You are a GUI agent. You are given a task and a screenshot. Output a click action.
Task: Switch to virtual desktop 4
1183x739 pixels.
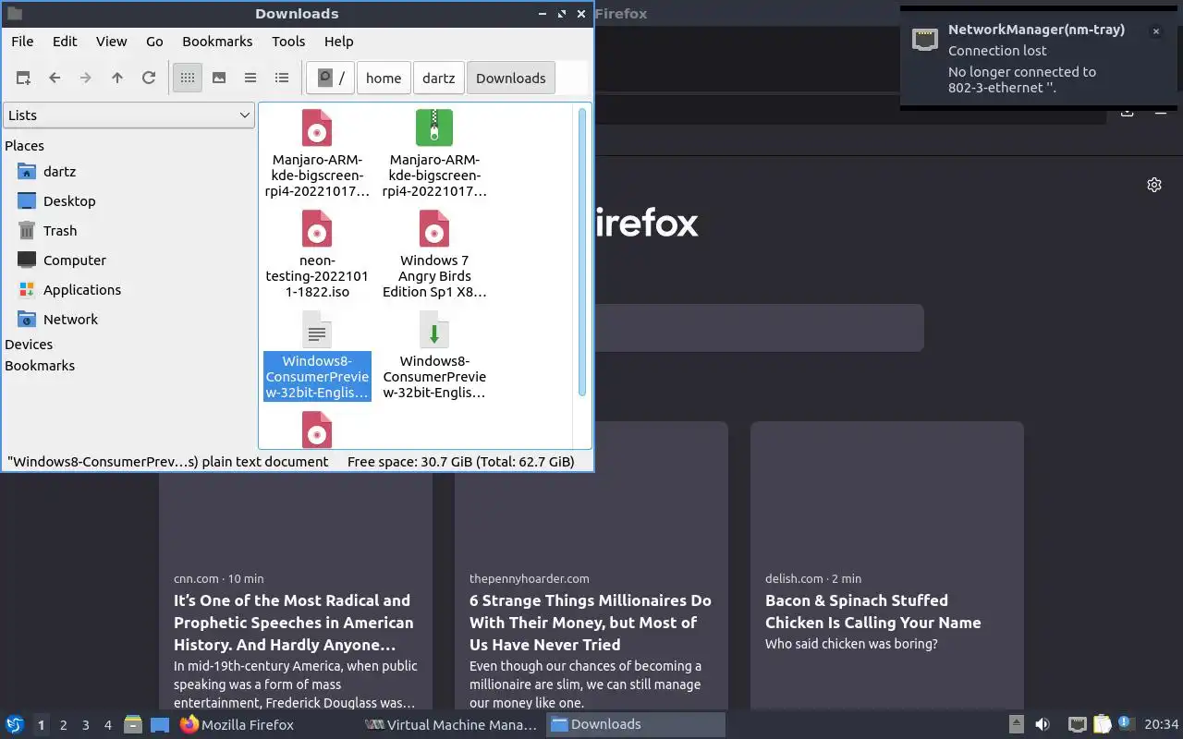tap(108, 725)
